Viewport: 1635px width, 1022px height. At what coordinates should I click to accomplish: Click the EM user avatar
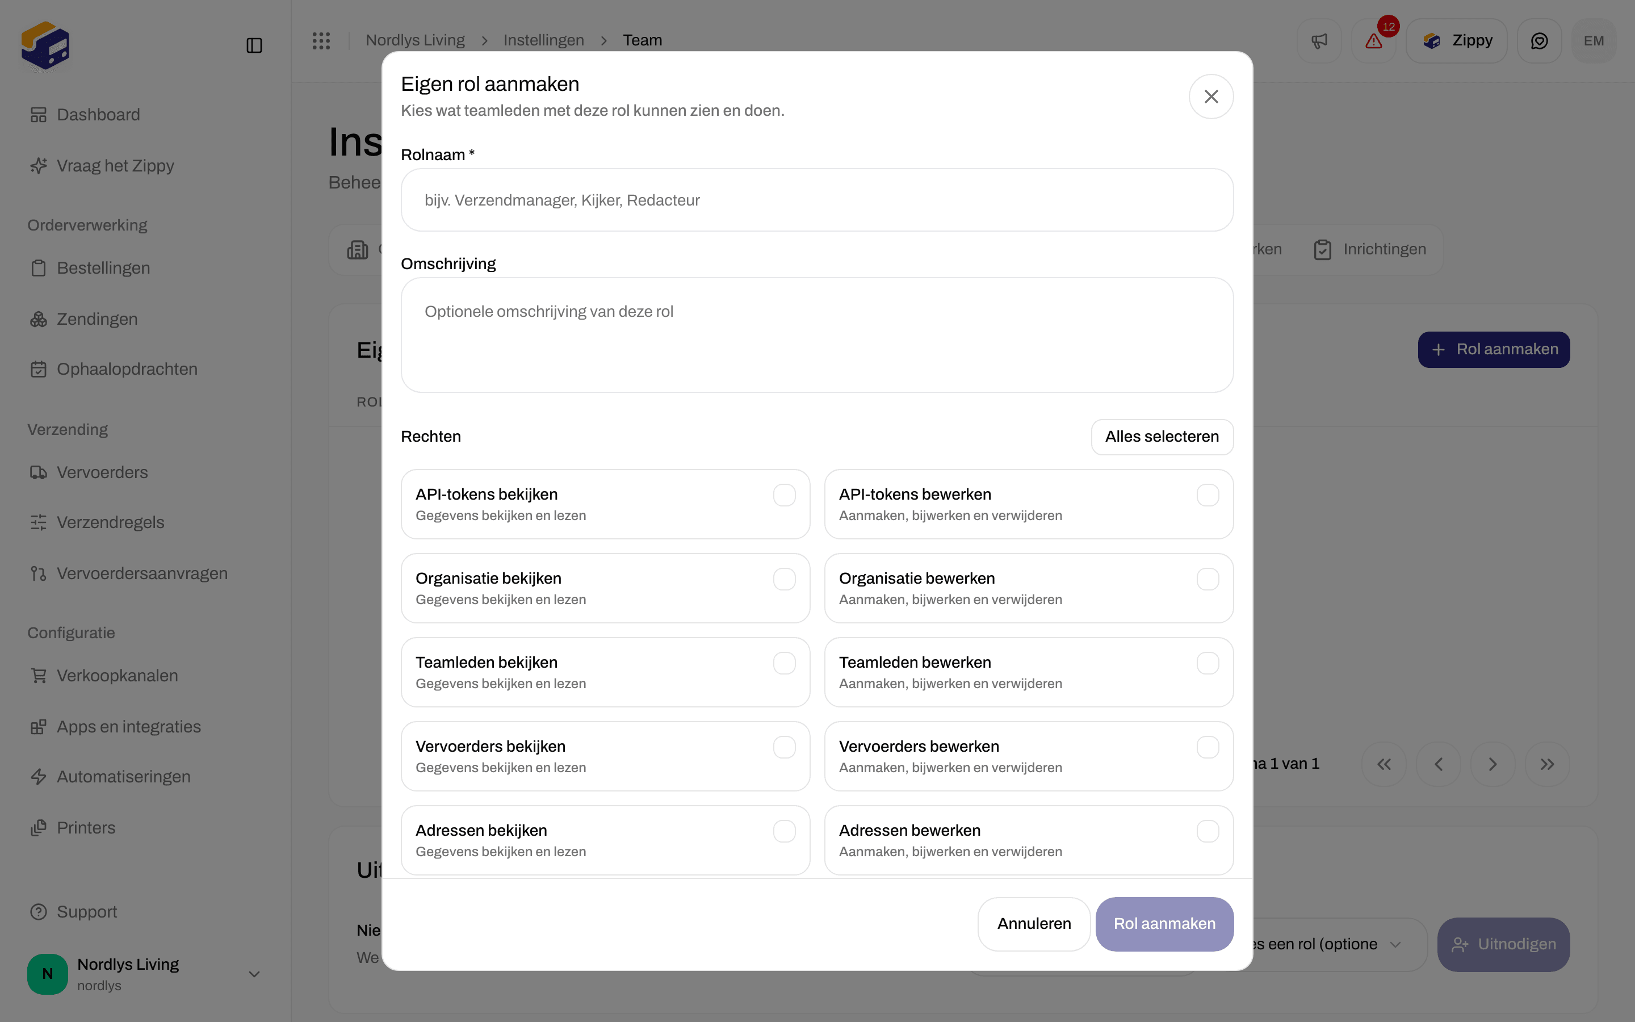point(1594,40)
